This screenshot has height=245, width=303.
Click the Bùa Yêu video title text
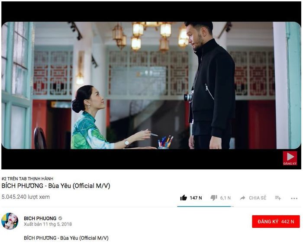coord(56,186)
